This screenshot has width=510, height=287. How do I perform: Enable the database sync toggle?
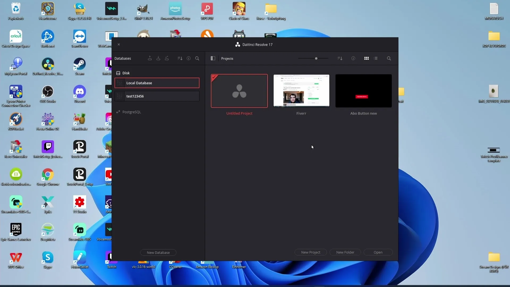click(167, 58)
